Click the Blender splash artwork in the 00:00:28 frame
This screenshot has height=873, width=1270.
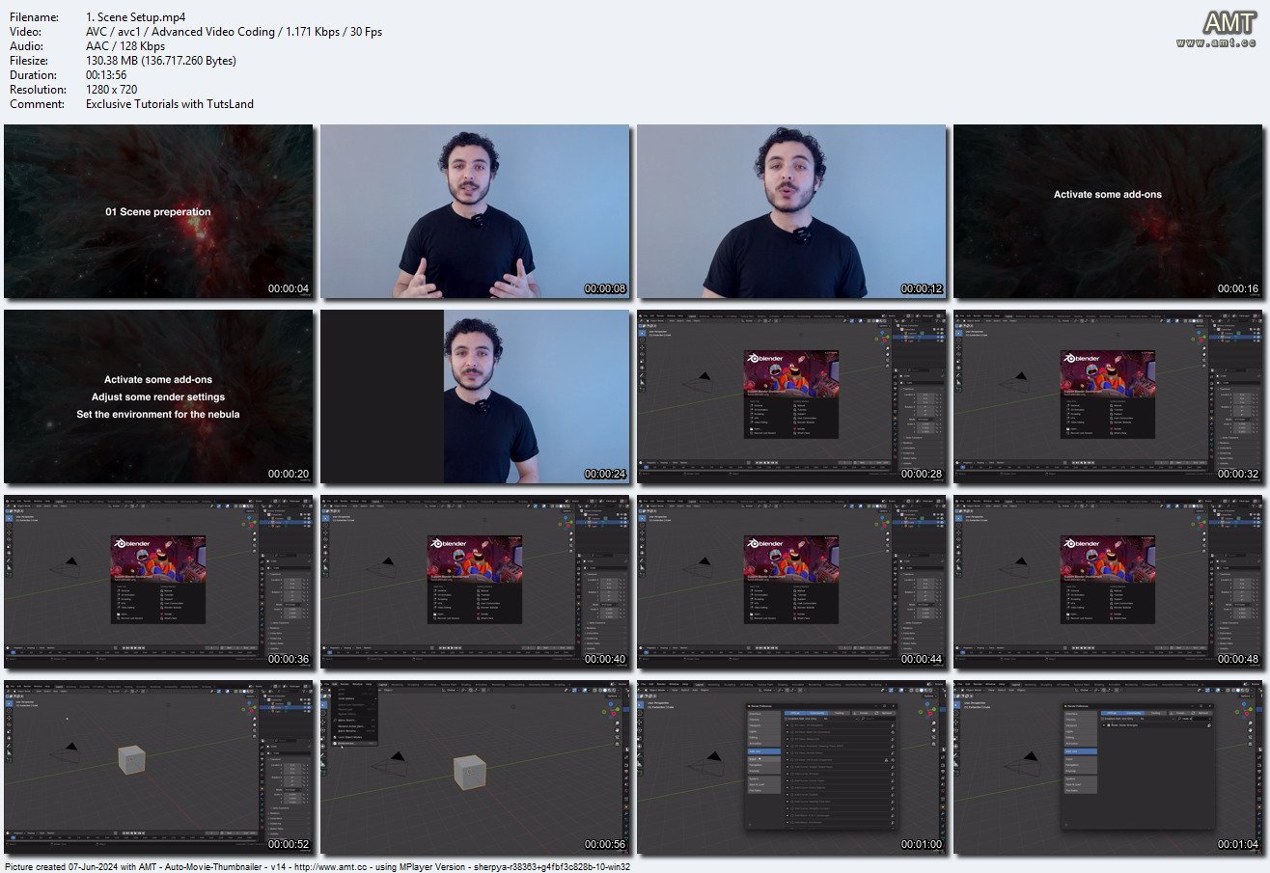(791, 371)
